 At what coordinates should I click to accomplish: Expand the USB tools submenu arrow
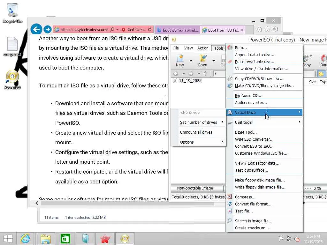point(299,122)
